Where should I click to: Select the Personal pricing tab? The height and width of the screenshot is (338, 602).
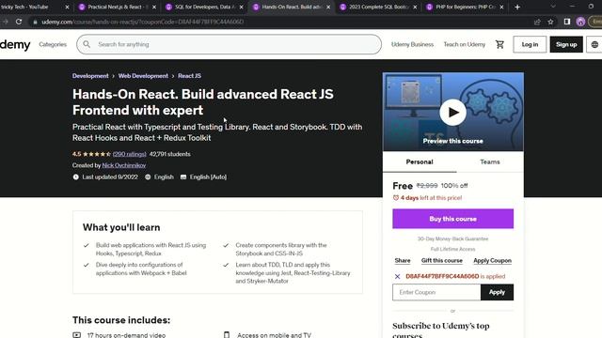tap(420, 162)
